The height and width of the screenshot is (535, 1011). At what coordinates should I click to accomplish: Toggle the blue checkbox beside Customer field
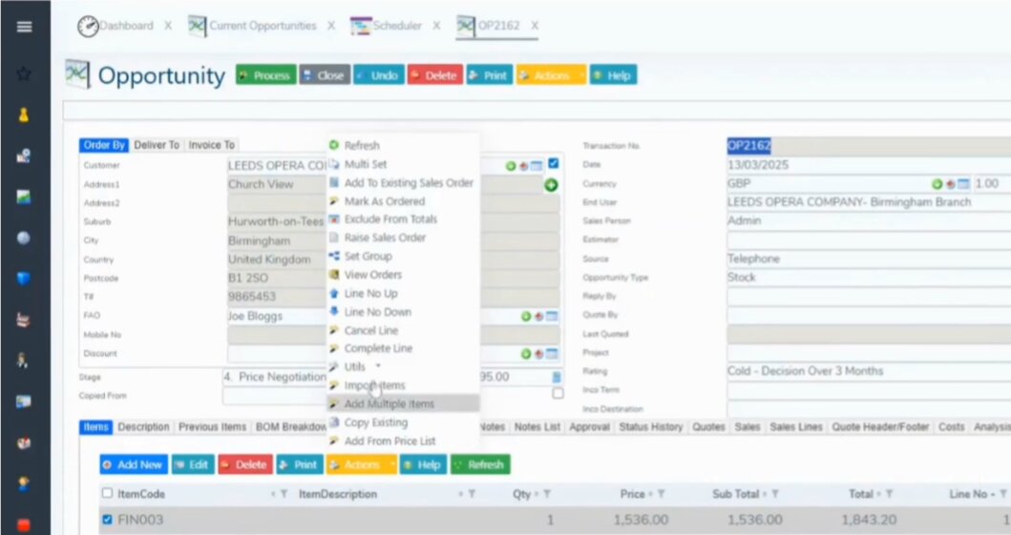[x=554, y=164]
